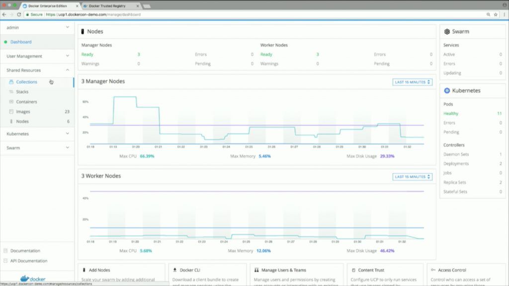
Task: Open Stacks under Shared Resources
Action: pyautogui.click(x=22, y=92)
